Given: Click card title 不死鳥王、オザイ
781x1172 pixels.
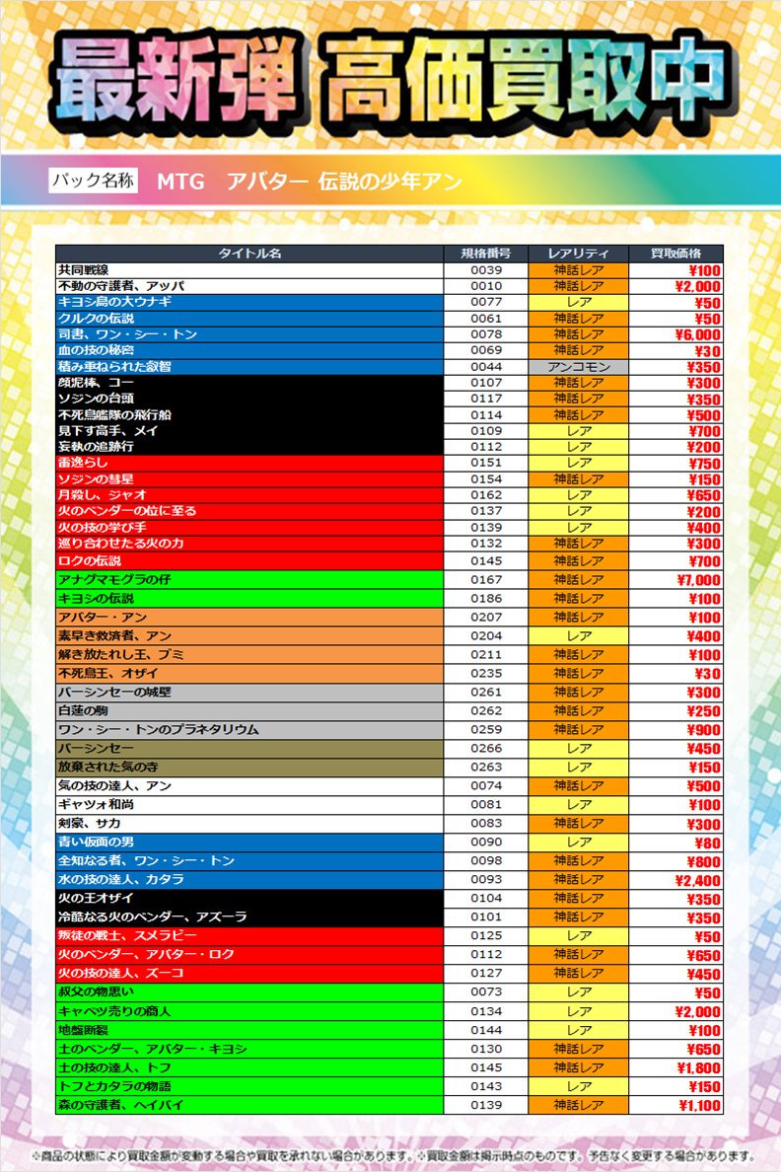Looking at the screenshot, I should (x=108, y=673).
